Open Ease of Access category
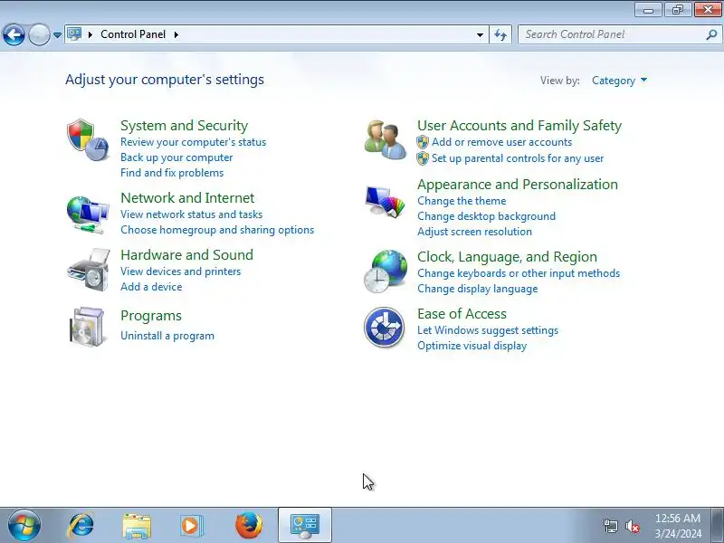Image resolution: width=724 pixels, height=543 pixels. tap(462, 314)
